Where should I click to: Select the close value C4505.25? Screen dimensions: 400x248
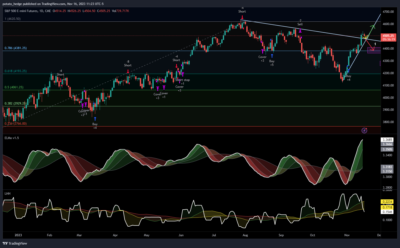coord(104,11)
